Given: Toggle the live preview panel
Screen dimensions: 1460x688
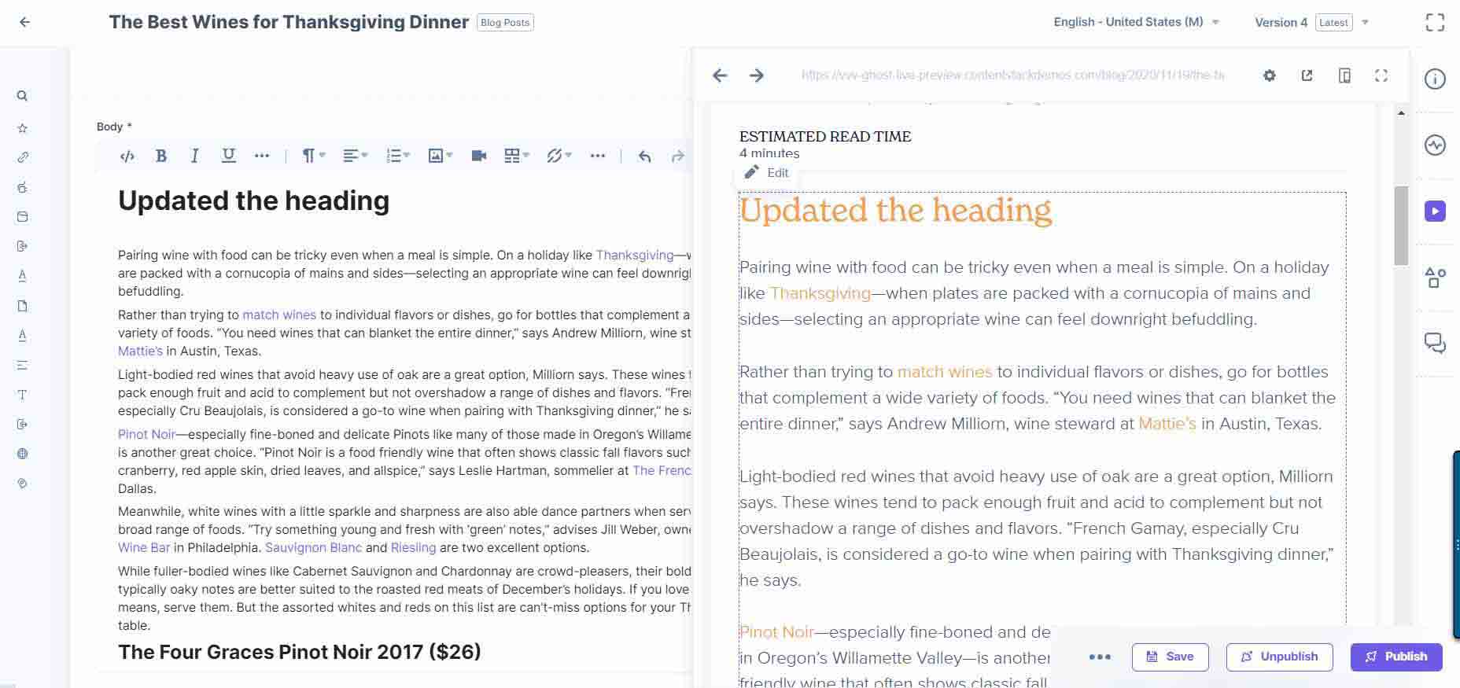Looking at the screenshot, I should (1435, 211).
